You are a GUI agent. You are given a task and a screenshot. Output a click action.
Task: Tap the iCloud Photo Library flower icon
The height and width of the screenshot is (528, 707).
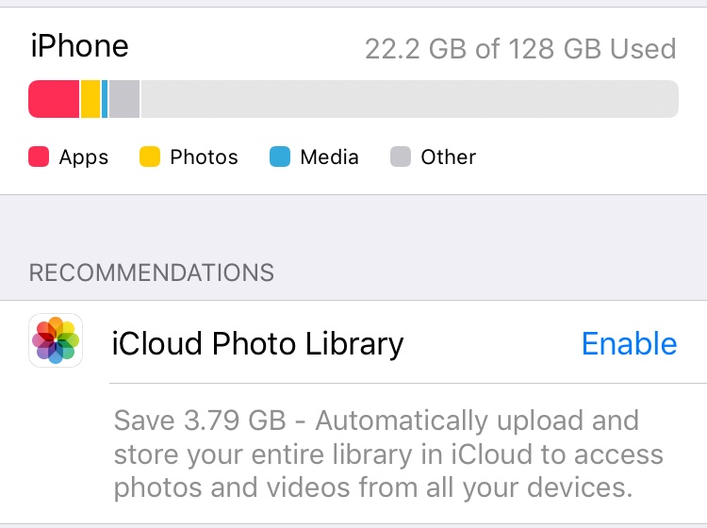56,340
